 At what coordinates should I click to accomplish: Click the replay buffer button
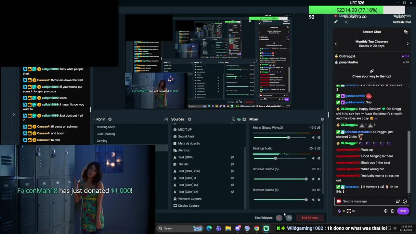[289, 218]
